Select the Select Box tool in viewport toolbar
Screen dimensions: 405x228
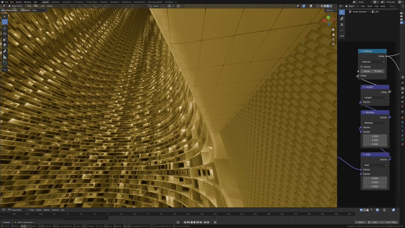point(5,16)
